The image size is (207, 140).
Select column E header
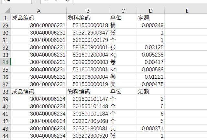[187, 11]
